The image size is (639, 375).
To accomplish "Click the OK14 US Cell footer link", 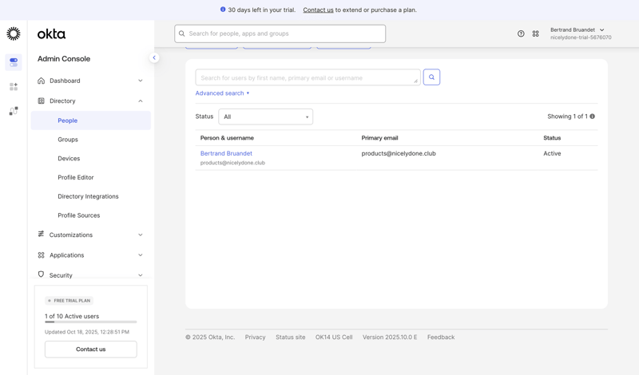I will point(334,337).
